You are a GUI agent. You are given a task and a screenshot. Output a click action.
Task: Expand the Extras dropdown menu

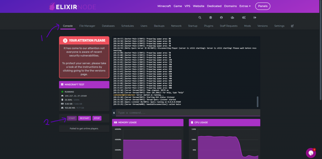tap(245, 6)
